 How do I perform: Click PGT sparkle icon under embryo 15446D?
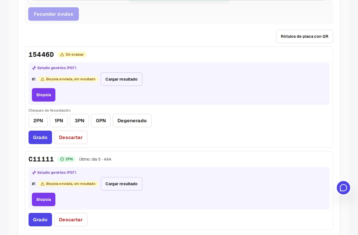[34, 68]
